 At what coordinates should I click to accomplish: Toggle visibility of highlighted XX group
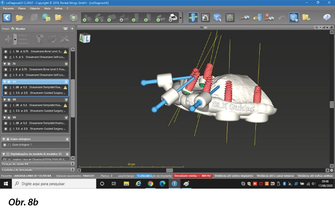pos(9,82)
